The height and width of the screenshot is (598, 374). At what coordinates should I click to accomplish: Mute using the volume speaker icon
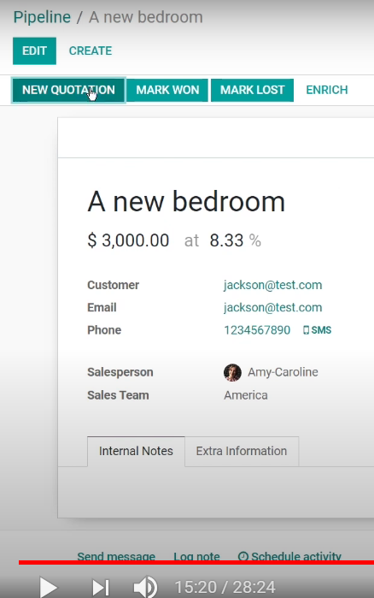click(x=145, y=587)
